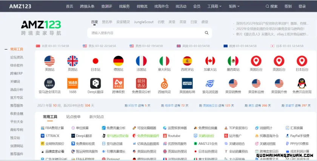Click the 登录 link in top bar

click(302, 6)
